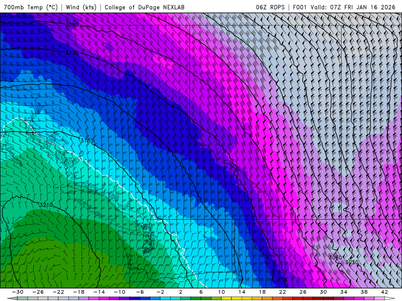
Task: Click the 3030 height contour label
Action: coord(352,262)
